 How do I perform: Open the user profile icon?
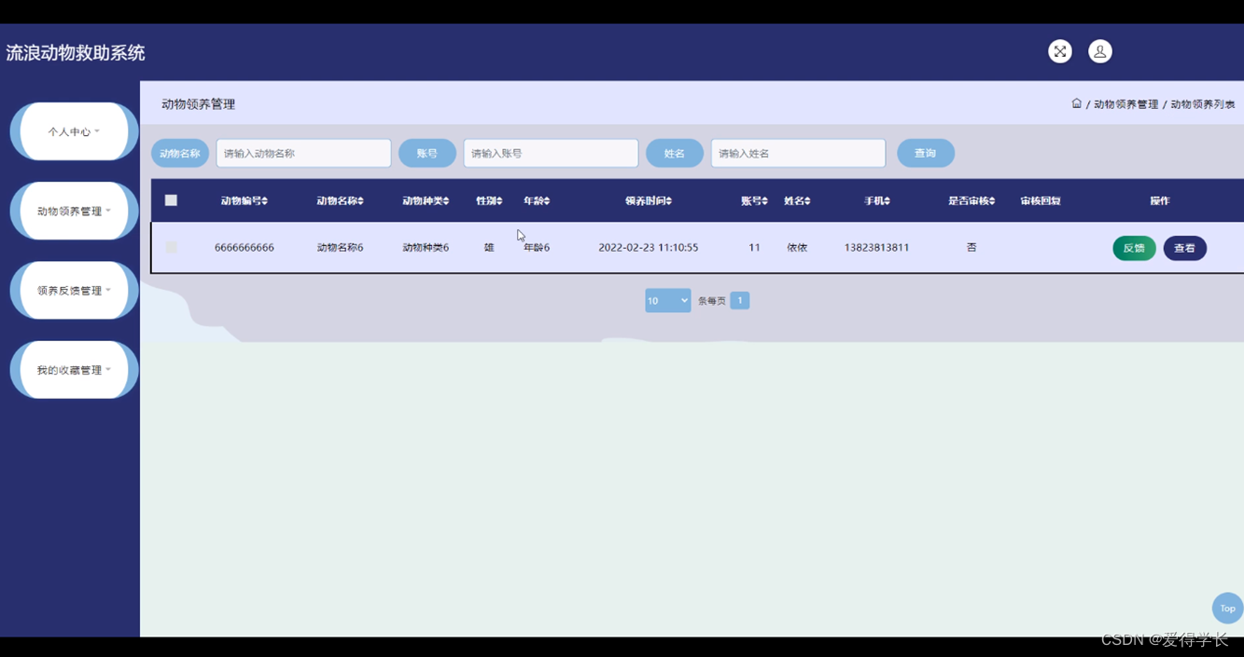click(1100, 51)
